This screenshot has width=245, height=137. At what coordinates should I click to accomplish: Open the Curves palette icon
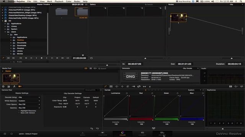click(106, 86)
